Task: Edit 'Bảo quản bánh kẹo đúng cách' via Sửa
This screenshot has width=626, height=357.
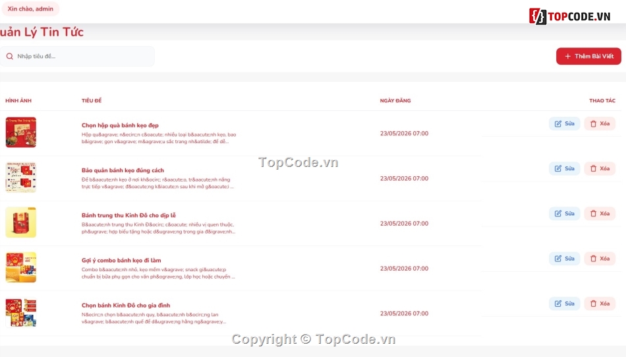Action: [564, 169]
